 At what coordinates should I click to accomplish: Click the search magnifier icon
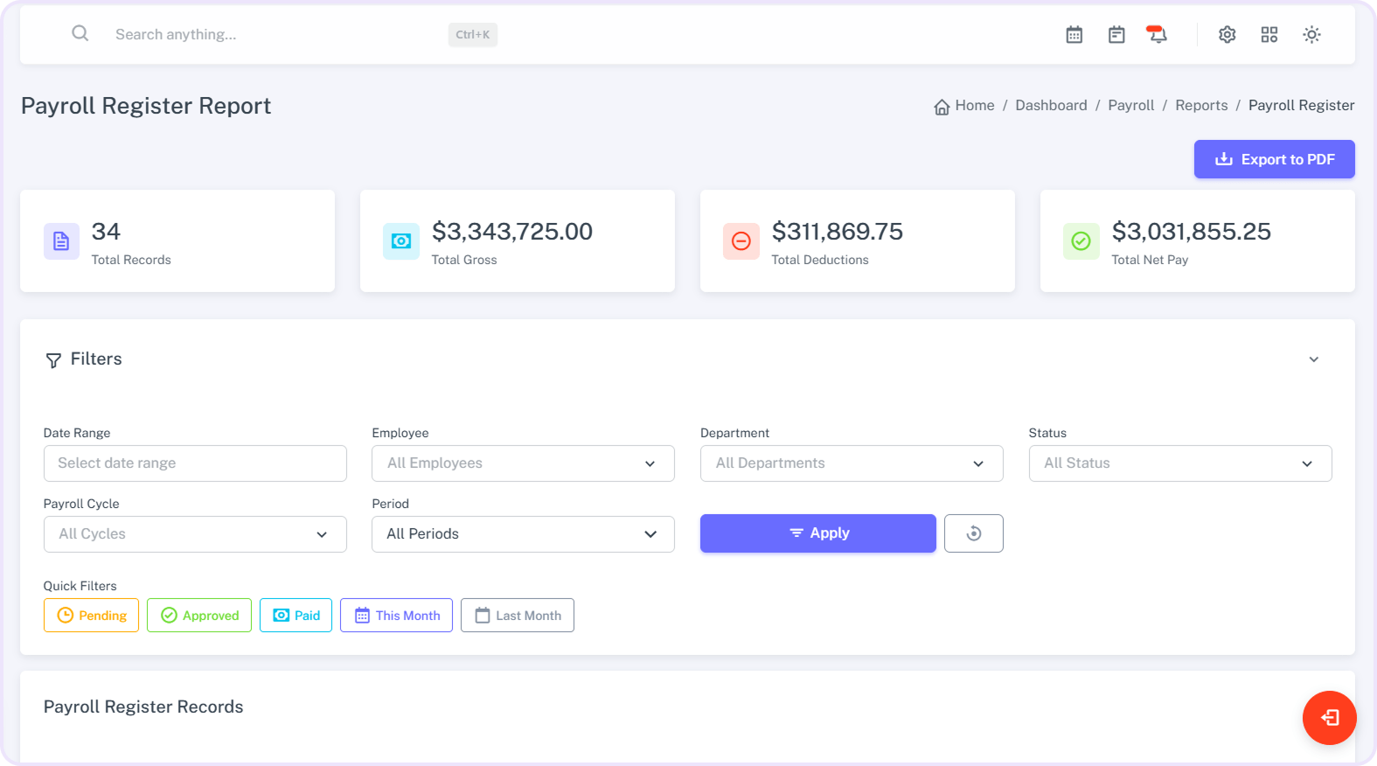click(x=80, y=34)
